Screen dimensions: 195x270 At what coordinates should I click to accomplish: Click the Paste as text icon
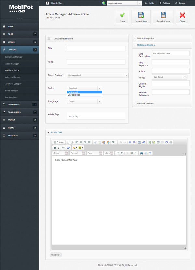pyautogui.click(x=104, y=142)
